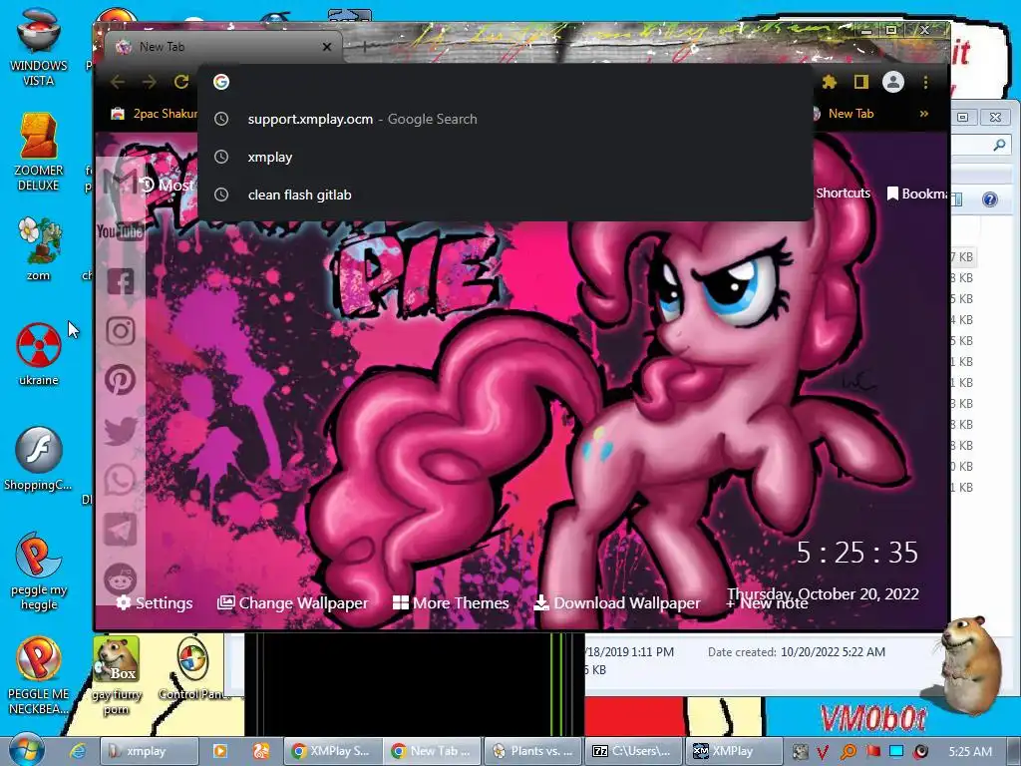Open the Telegram sidebar icon

121,530
